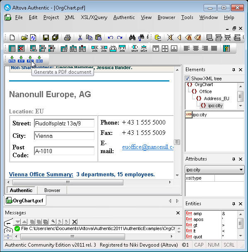Cut selection with scissors icon

pyautogui.click(x=80, y=38)
